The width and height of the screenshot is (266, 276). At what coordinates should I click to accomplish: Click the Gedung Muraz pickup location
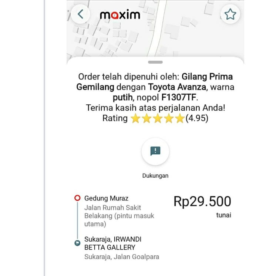point(106,198)
